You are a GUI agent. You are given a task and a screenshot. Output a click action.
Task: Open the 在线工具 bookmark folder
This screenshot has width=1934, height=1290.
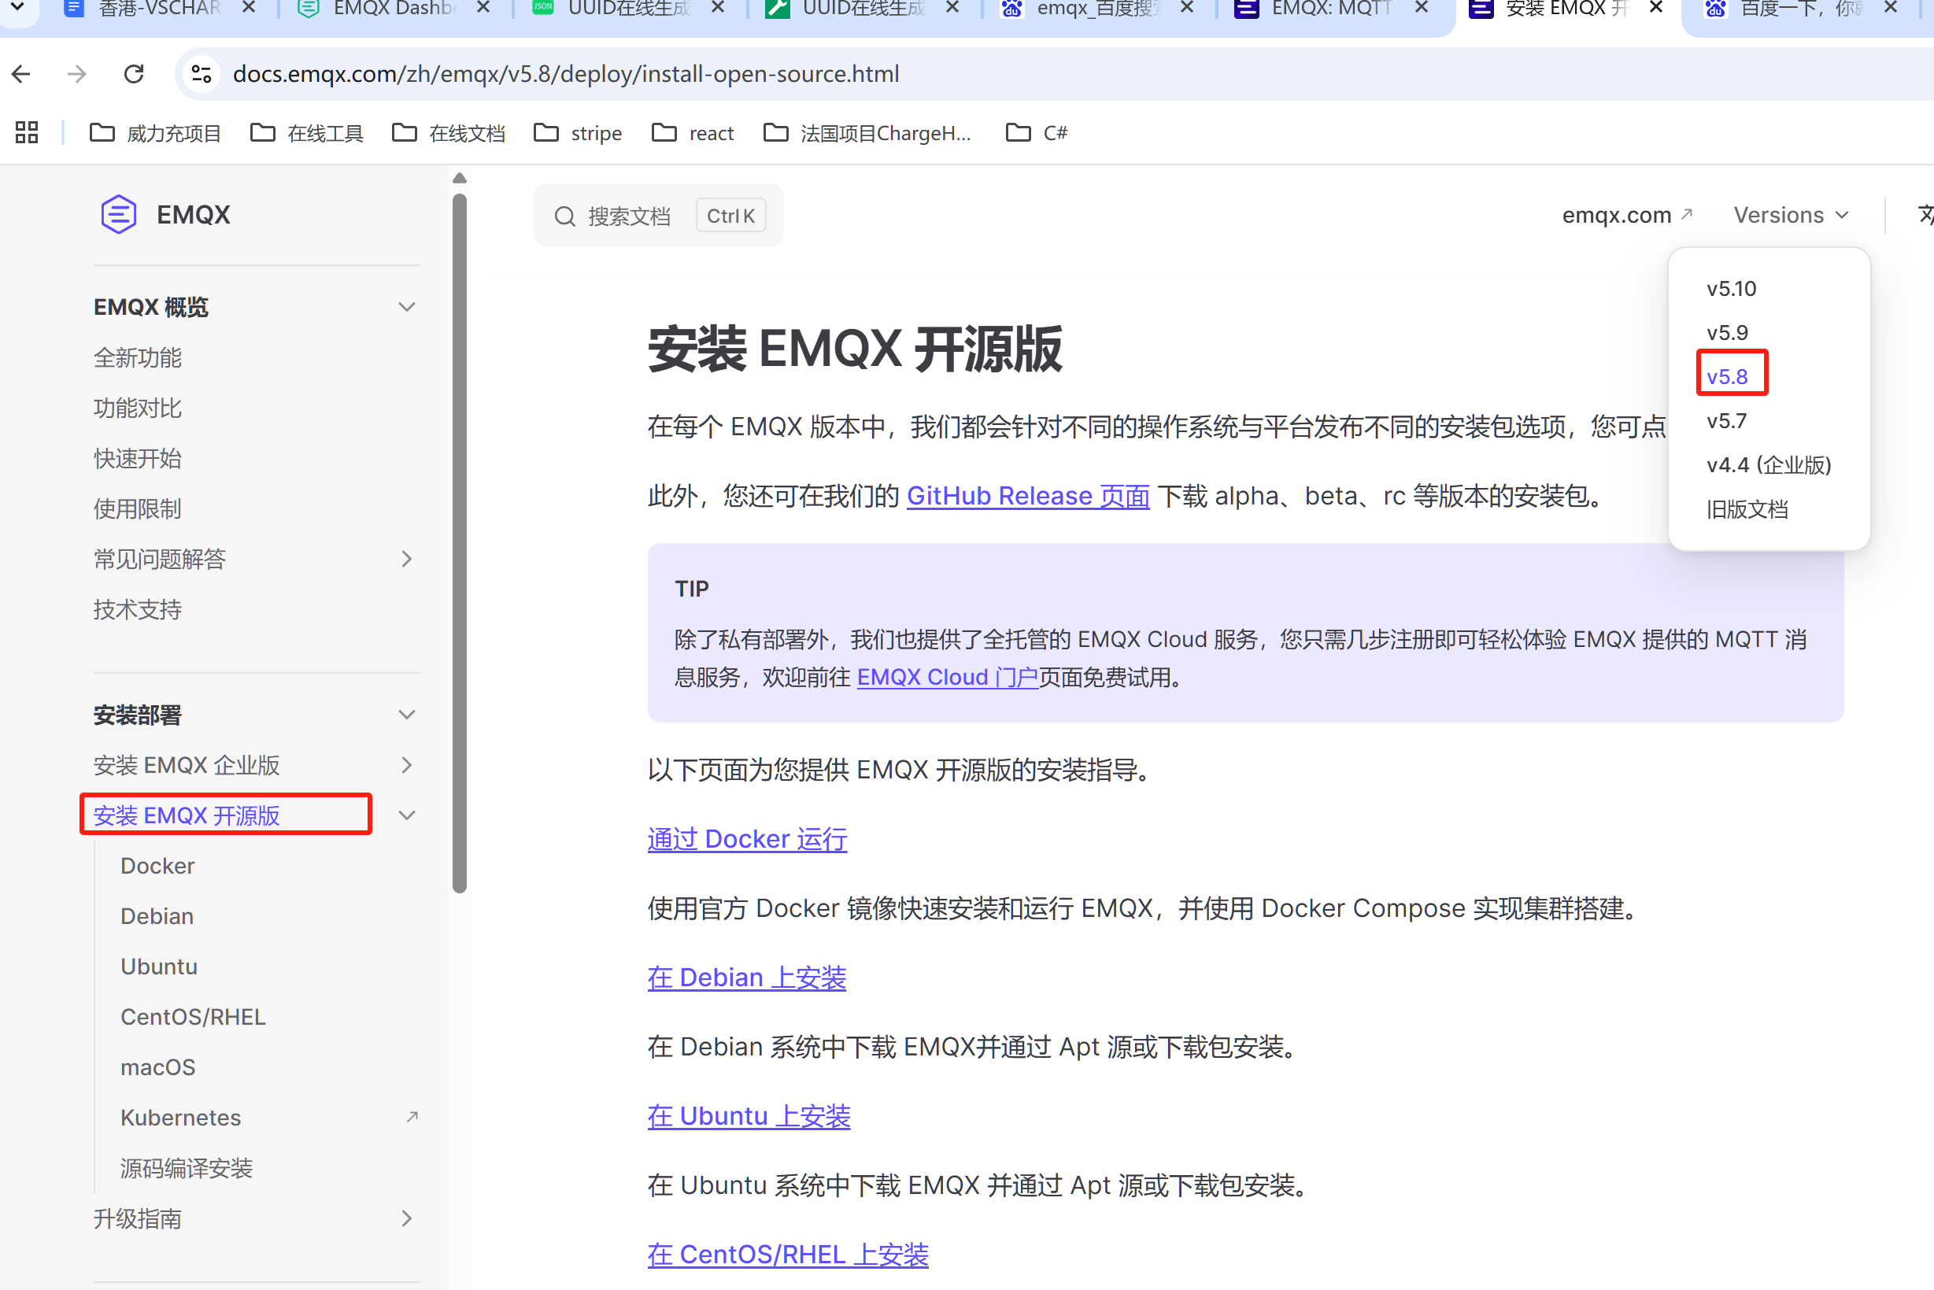306,132
